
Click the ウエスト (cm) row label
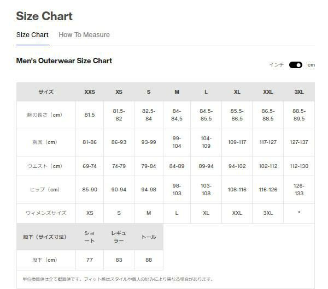coord(46,166)
